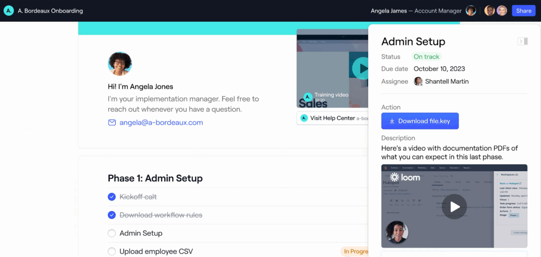Check the Upload employee CSV checkbox
This screenshot has width=541, height=257.
(x=112, y=251)
